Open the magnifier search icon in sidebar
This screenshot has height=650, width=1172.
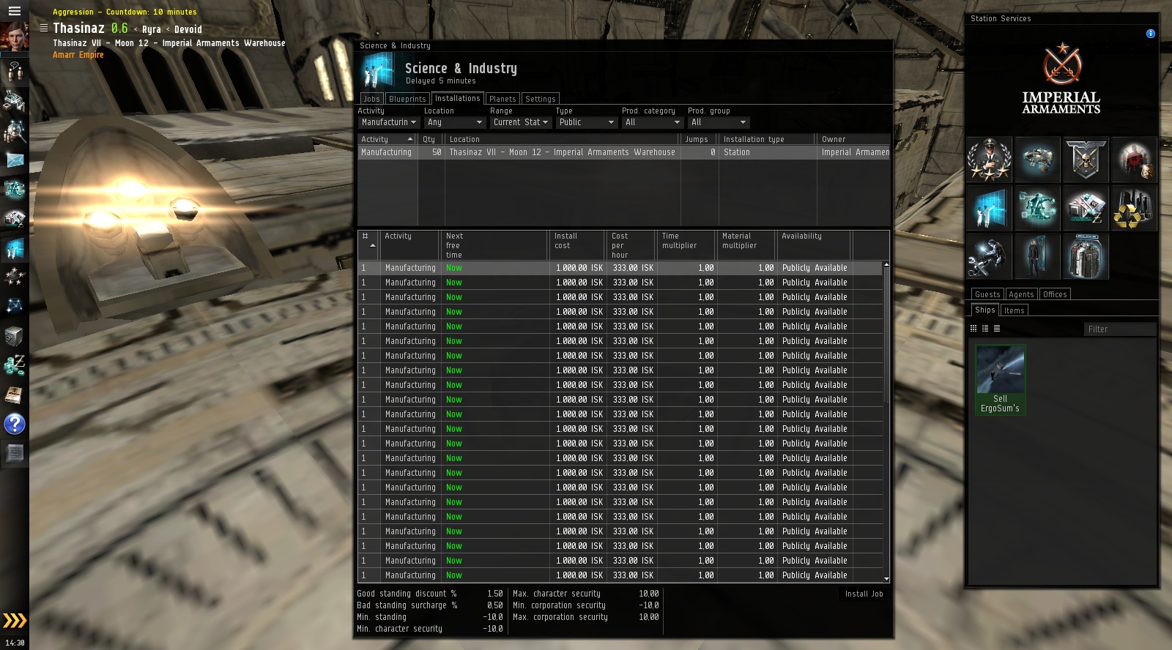(15, 130)
